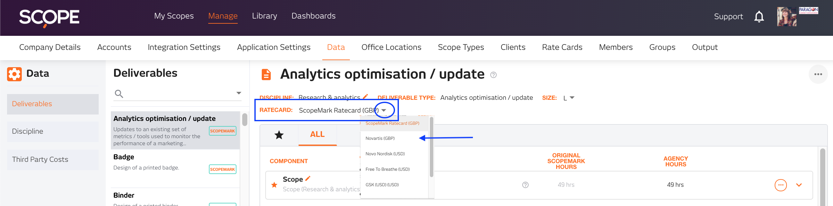The height and width of the screenshot is (206, 833).
Task: Open Groups tab
Action: click(x=662, y=47)
